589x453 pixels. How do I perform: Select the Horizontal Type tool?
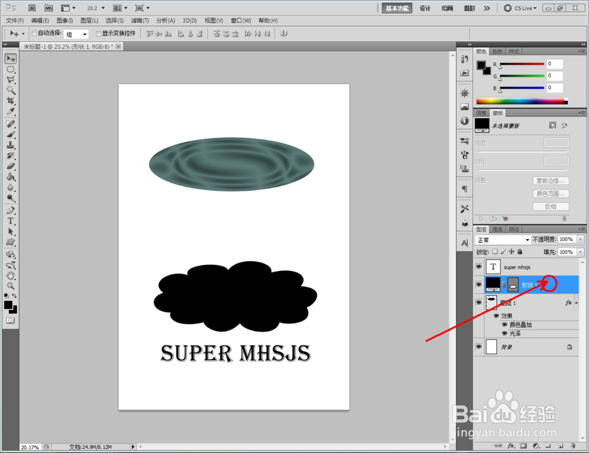click(11, 221)
